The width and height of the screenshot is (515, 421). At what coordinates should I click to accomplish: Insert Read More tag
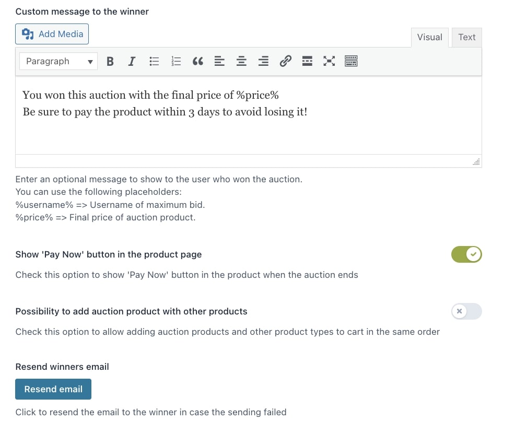point(307,61)
